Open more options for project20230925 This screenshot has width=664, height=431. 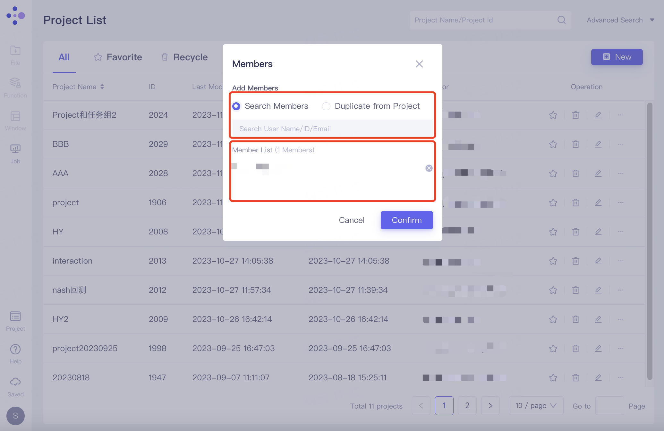[x=621, y=349]
